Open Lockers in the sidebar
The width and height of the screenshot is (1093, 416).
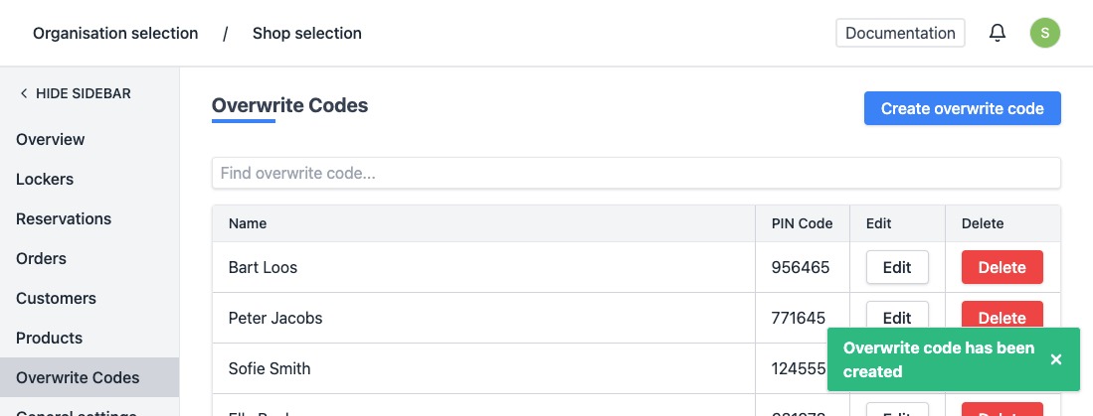45,179
